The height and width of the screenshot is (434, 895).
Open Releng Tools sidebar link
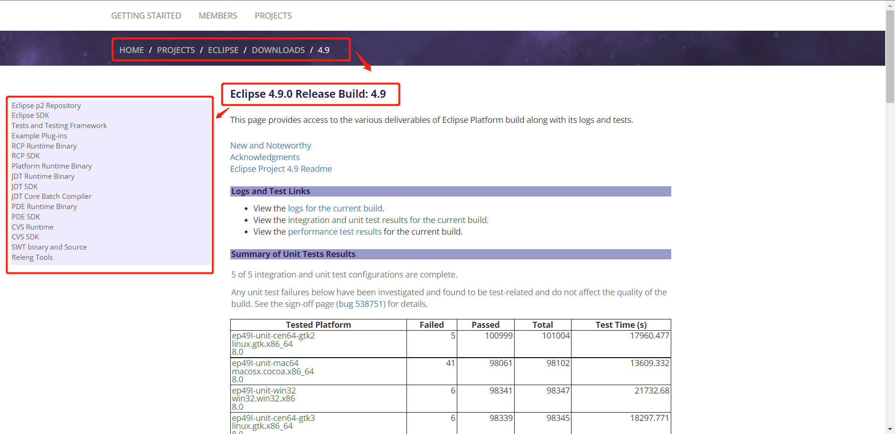[32, 258]
